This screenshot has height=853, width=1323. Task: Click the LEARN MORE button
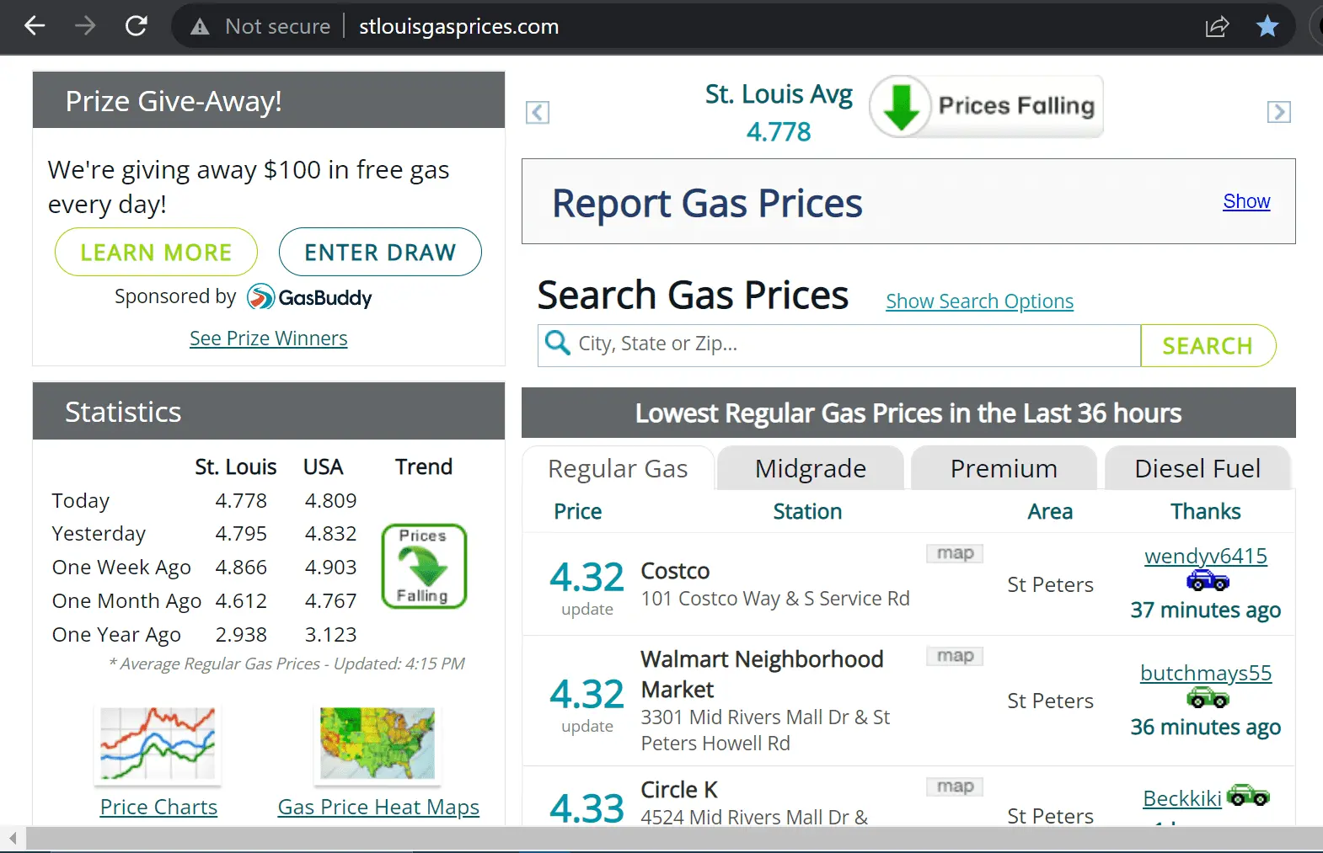(156, 252)
